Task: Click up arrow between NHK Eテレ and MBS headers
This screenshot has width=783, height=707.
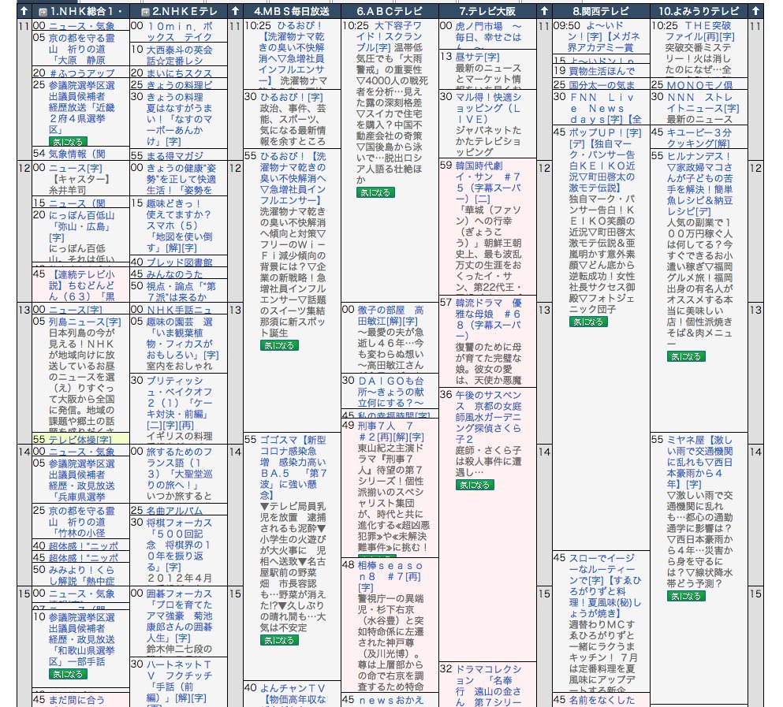Action: pyautogui.click(x=235, y=10)
